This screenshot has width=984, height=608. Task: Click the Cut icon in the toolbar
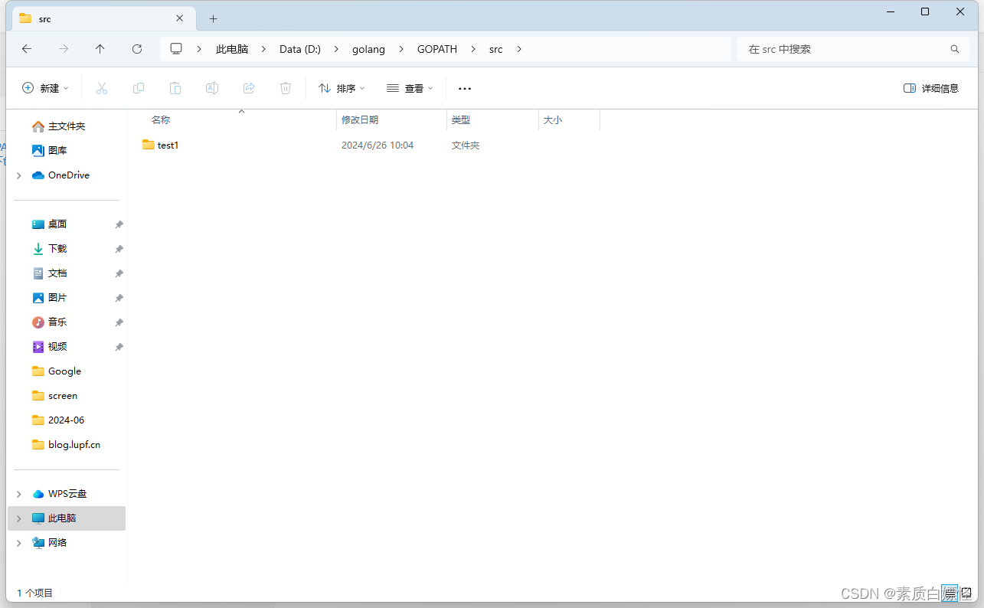pos(102,88)
